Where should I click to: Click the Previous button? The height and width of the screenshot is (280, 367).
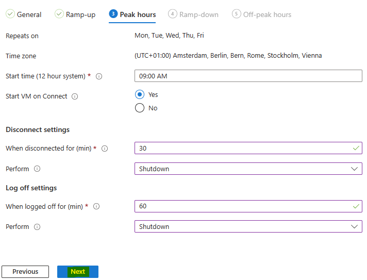25,272
